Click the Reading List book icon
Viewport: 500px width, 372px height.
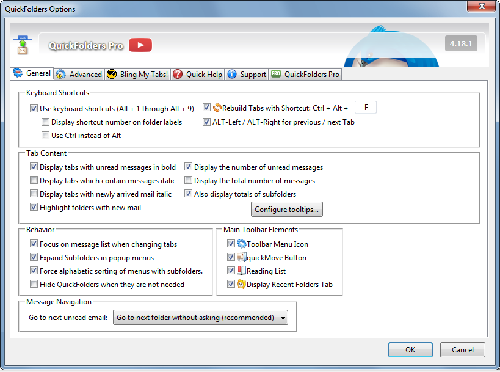point(241,271)
